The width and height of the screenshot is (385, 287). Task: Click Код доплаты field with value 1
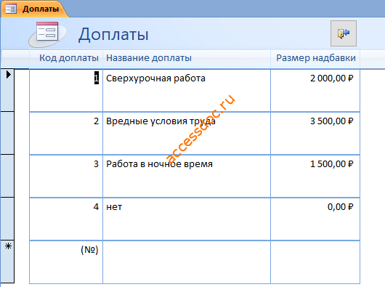66,90
